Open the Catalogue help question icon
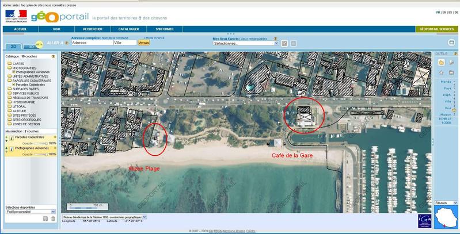Viewport: 460px width, 234px height. click(53, 57)
